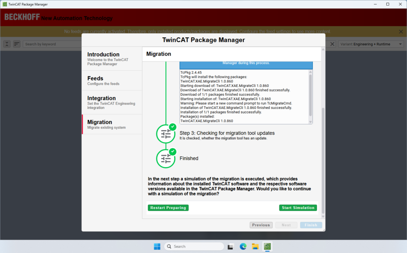Click the Finished step sliders icon

[166, 158]
